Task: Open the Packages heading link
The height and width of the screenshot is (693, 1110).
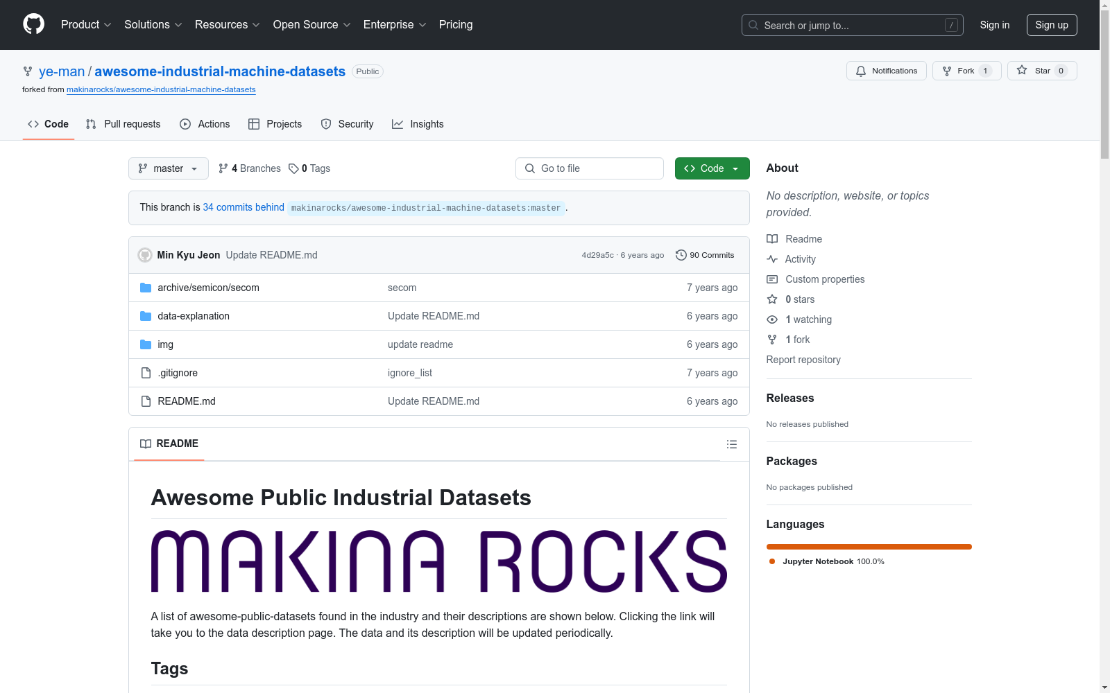Action: point(792,461)
